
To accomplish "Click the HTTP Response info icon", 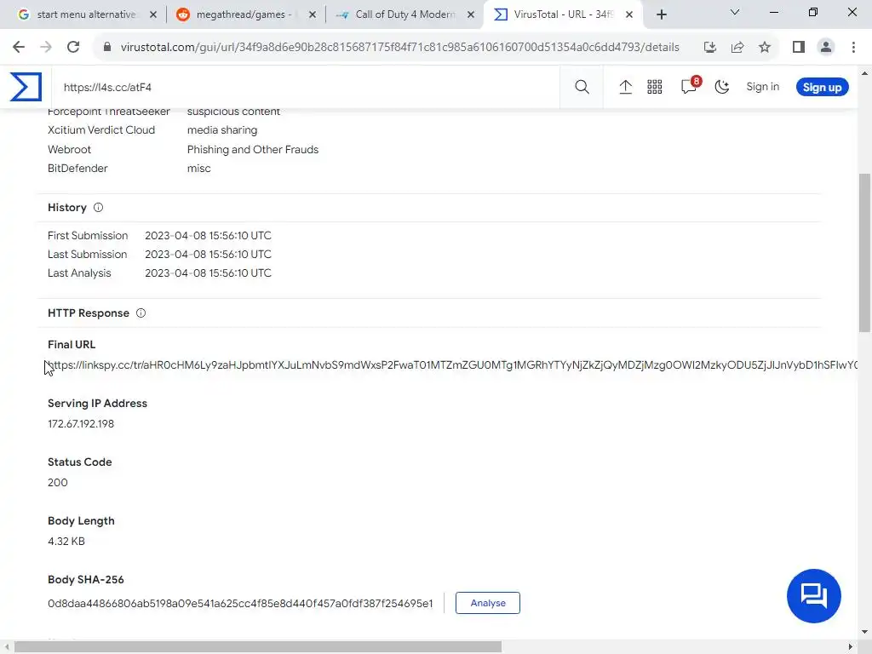I will [x=141, y=313].
